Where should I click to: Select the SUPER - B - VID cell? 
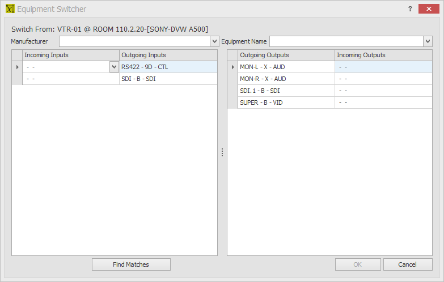click(x=286, y=102)
